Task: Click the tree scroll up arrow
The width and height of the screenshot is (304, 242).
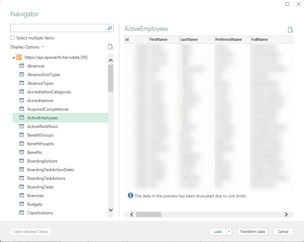Action: (x=111, y=60)
